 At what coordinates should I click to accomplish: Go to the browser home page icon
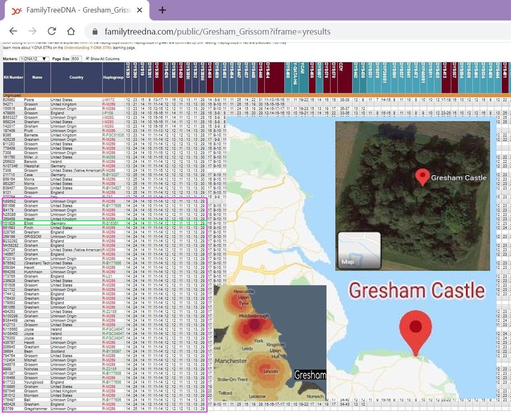71,31
